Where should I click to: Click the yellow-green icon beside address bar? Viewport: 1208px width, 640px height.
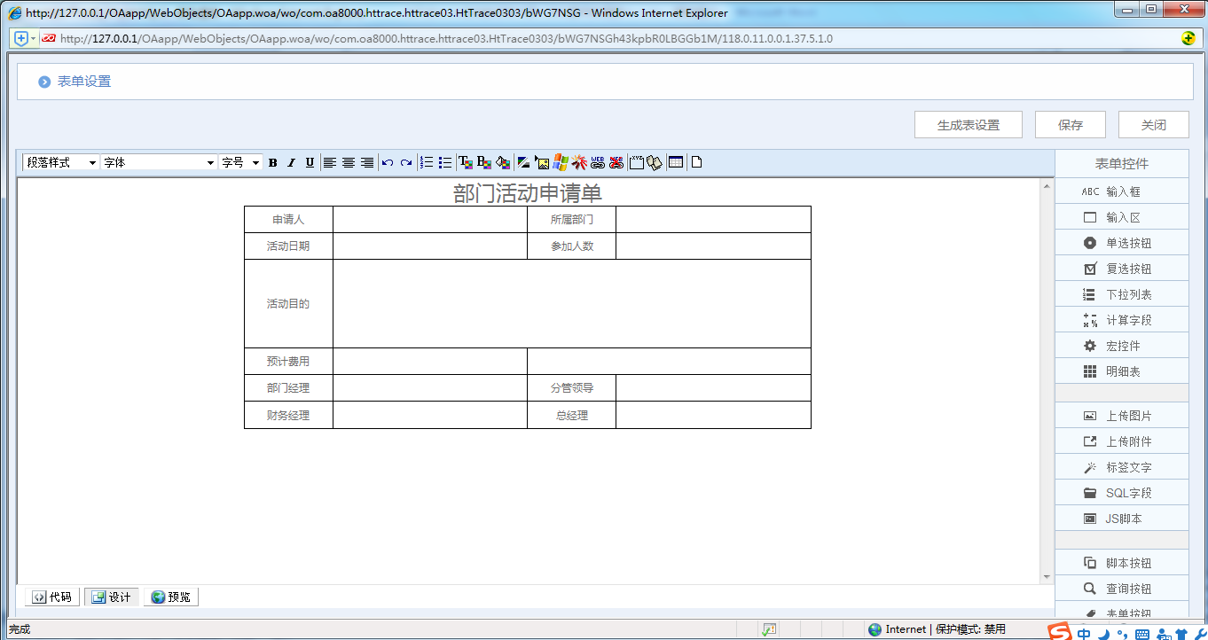(1189, 39)
